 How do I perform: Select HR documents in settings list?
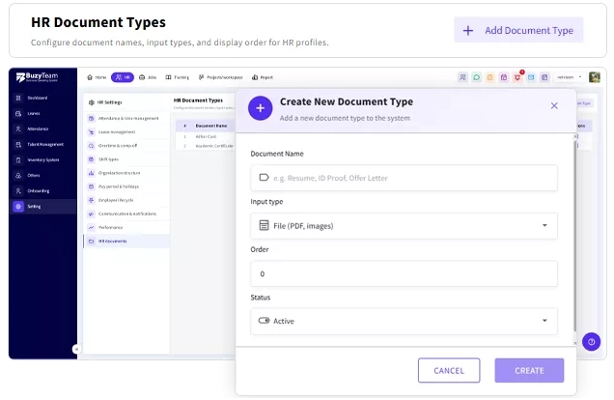click(x=126, y=242)
